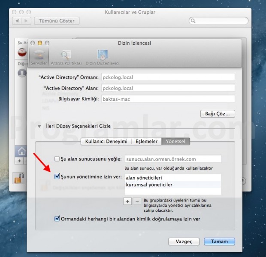266x257 pixels.
Task: Remove admin group with minus button
Action: 137,201
